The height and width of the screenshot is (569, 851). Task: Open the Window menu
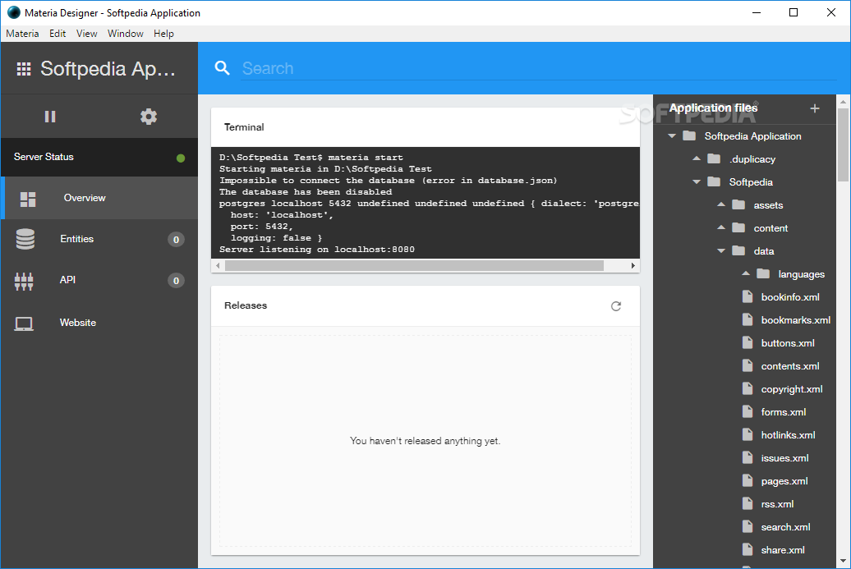(126, 34)
